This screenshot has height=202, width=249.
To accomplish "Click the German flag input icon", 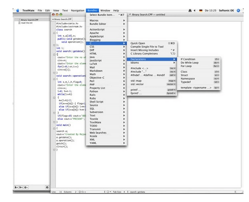I will click(201, 10).
